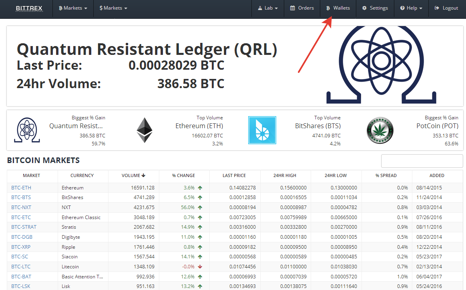Image resolution: width=466 pixels, height=290 pixels.
Task: Click the PotCoin leaf icon
Action: click(380, 131)
